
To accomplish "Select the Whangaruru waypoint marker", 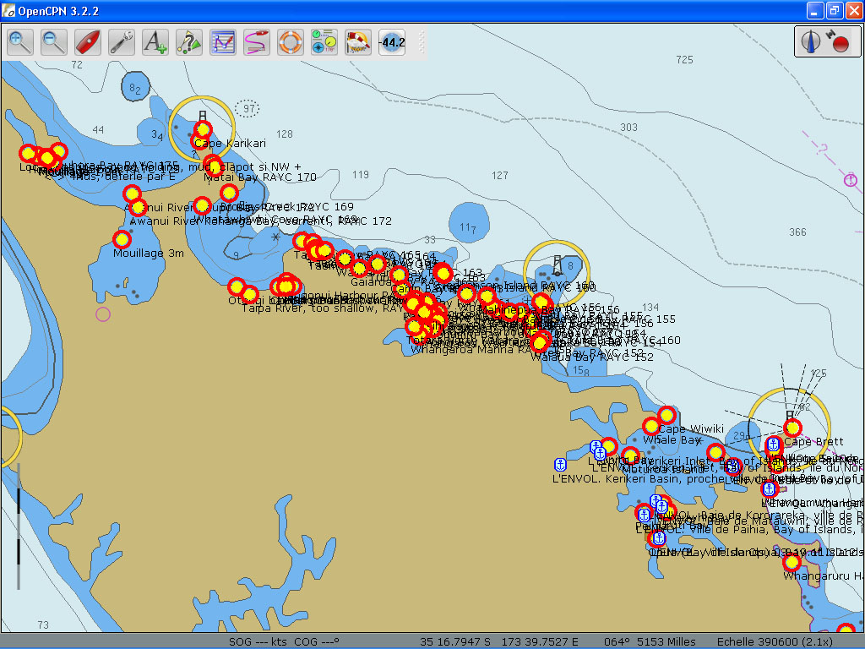I will (x=792, y=562).
